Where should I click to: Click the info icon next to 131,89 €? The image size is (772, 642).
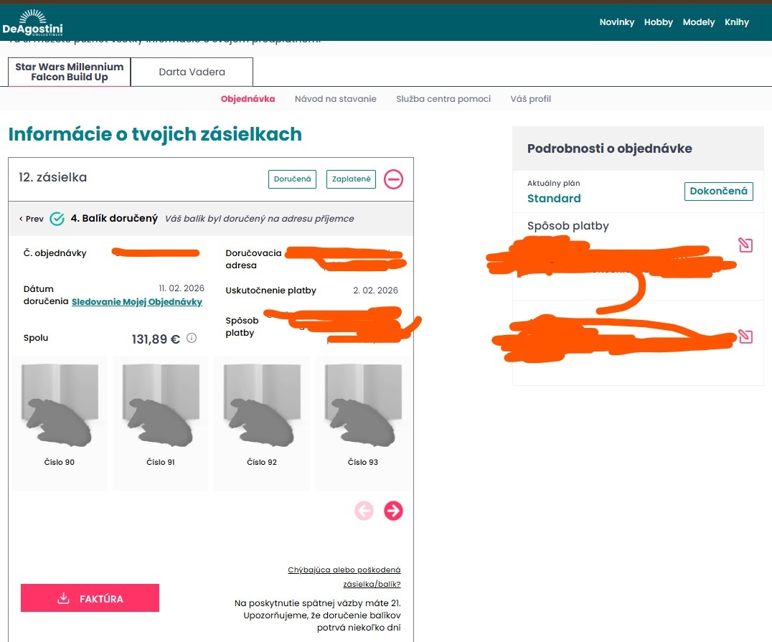click(192, 338)
